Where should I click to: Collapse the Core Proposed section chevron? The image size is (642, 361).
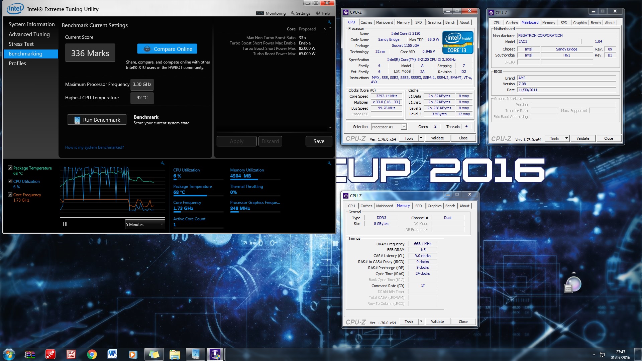[x=325, y=29]
